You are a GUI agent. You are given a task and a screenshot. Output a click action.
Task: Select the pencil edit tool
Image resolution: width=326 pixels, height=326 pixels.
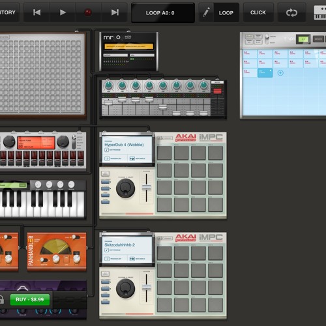click(206, 12)
